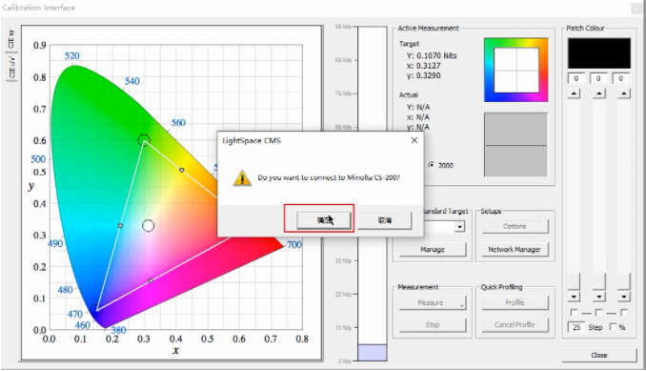Open the Network Manager
The image size is (646, 371).
515,249
